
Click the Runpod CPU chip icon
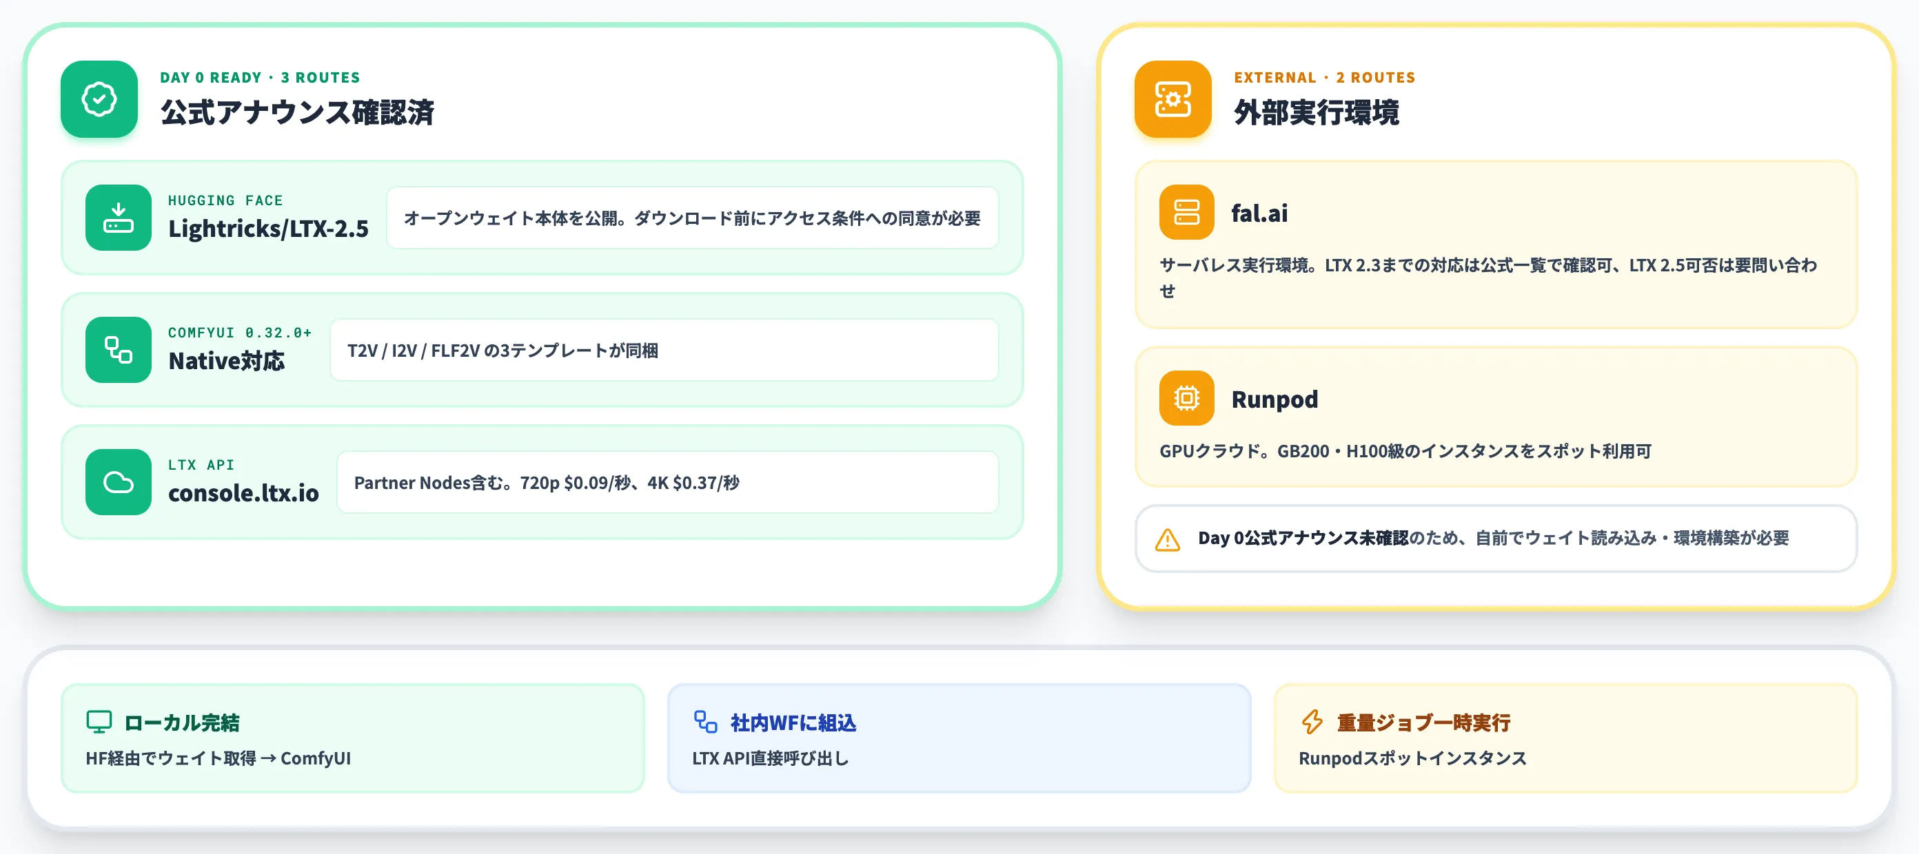(1187, 398)
